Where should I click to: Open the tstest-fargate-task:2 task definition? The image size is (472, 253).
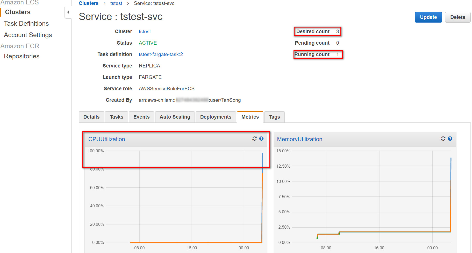(161, 54)
